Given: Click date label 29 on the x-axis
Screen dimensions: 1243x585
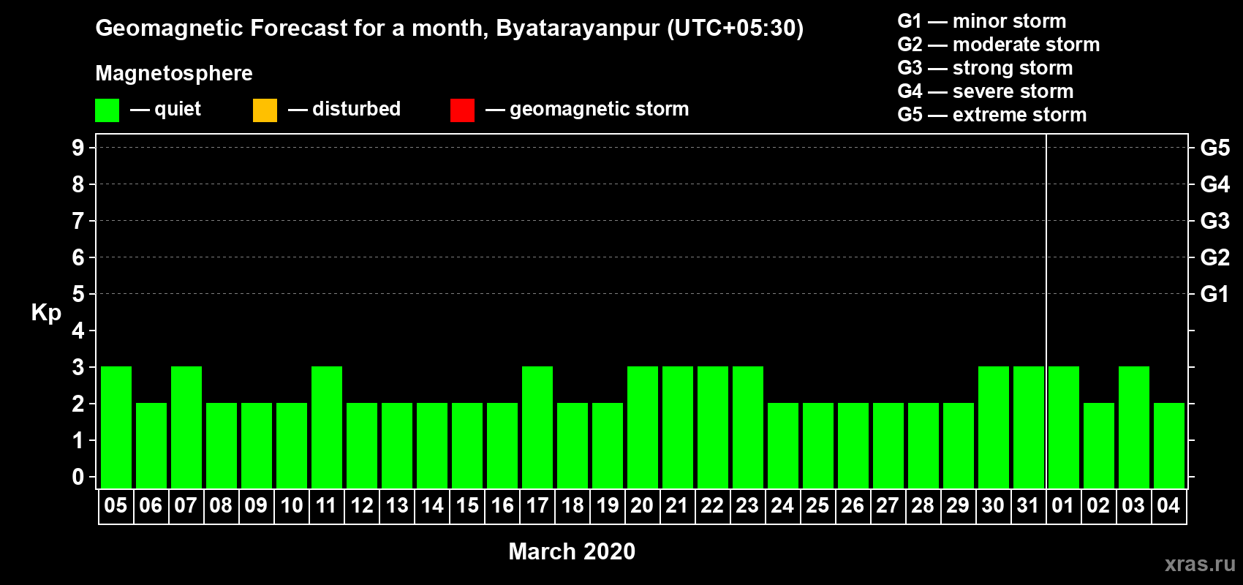Looking at the screenshot, I should click(958, 506).
